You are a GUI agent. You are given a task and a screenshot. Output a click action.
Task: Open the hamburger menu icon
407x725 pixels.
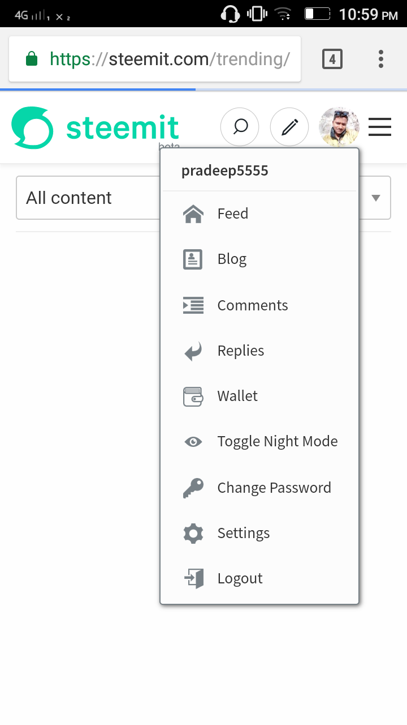tap(380, 127)
